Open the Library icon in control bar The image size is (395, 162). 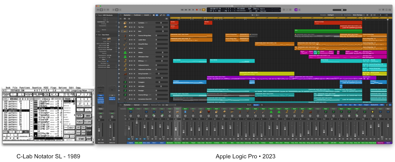tap(98, 10)
